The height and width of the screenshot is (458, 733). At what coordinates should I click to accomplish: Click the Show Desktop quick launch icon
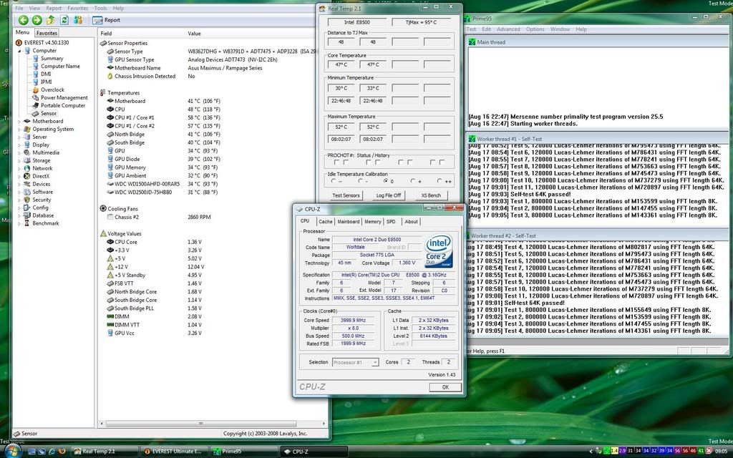(31, 452)
